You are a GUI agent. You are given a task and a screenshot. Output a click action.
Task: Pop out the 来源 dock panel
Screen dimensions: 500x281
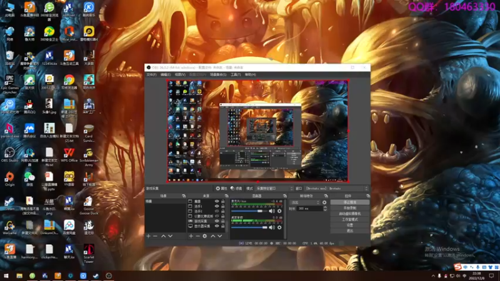point(226,196)
